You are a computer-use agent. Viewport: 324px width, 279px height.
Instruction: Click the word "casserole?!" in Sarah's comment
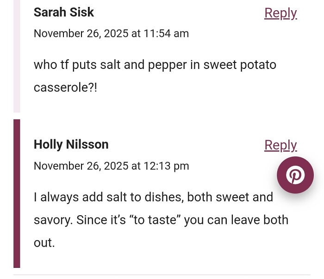pos(65,87)
